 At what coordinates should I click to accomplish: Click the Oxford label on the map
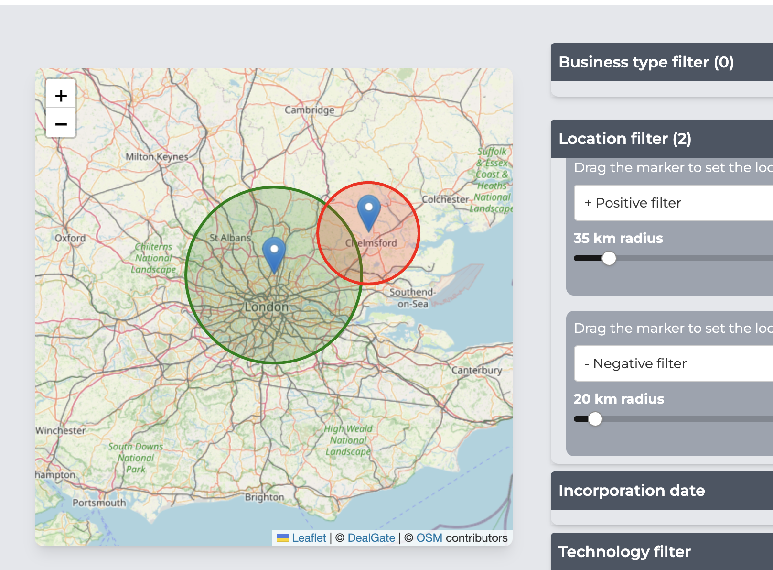pyautogui.click(x=70, y=238)
